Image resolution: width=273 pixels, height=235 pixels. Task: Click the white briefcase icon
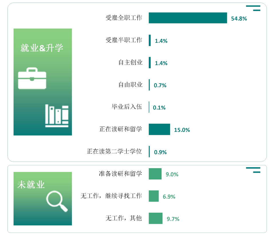tap(32, 79)
